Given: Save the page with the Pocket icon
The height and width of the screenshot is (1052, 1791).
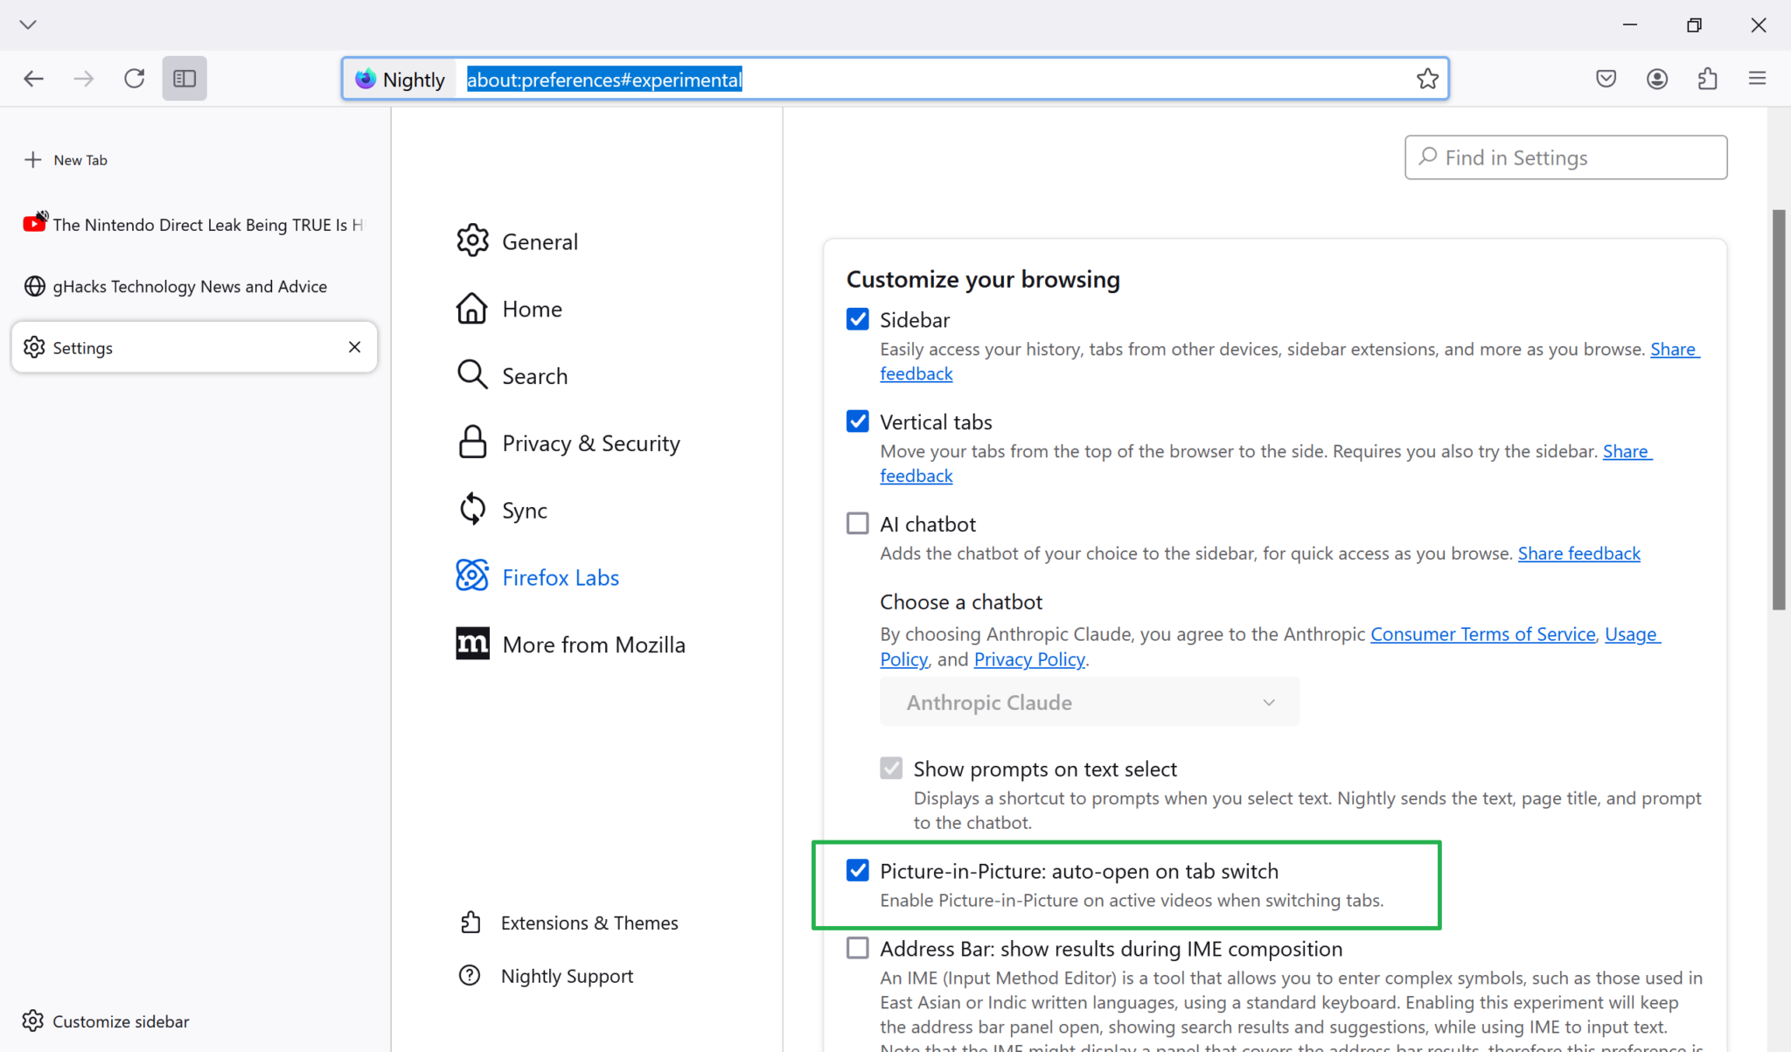Looking at the screenshot, I should [1606, 78].
